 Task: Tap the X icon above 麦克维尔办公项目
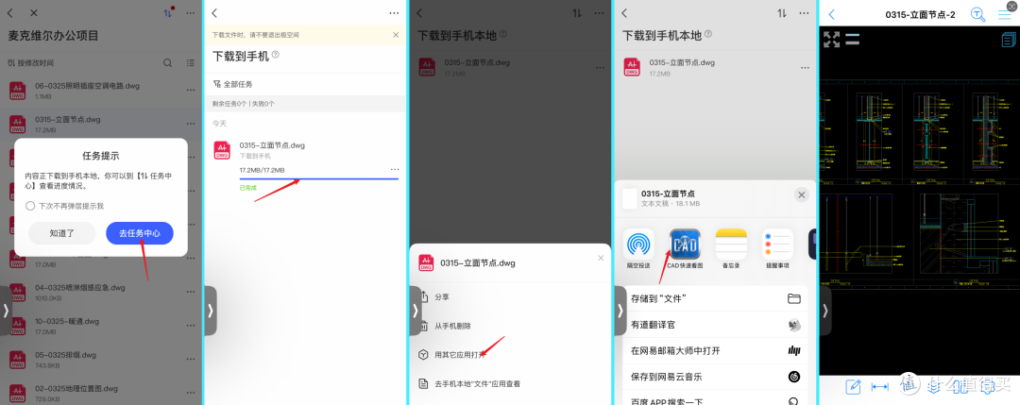tap(34, 13)
